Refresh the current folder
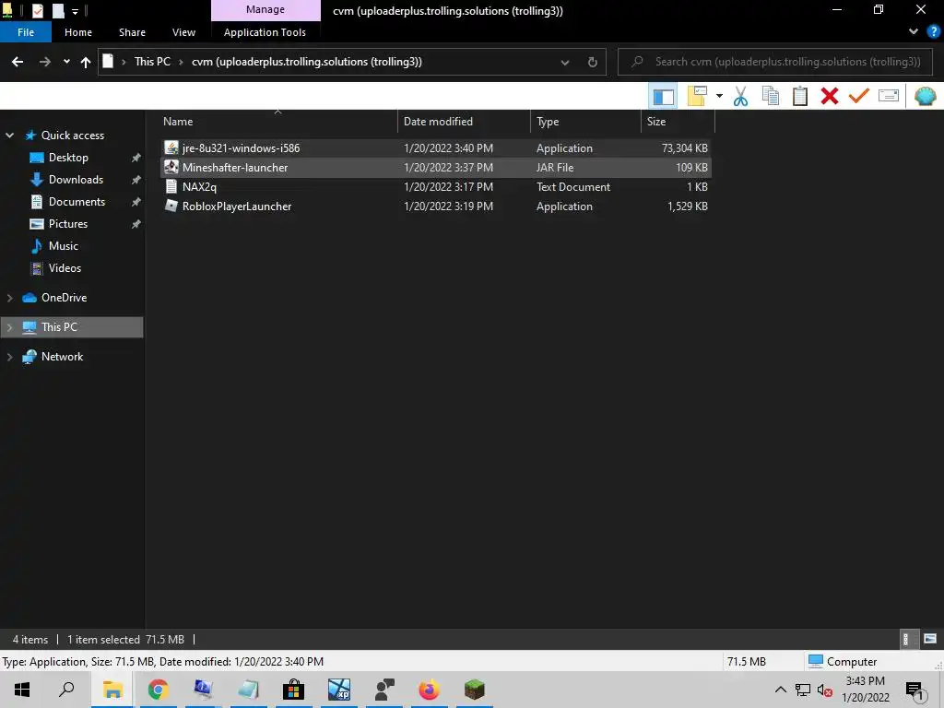The height and width of the screenshot is (708, 944). (593, 62)
